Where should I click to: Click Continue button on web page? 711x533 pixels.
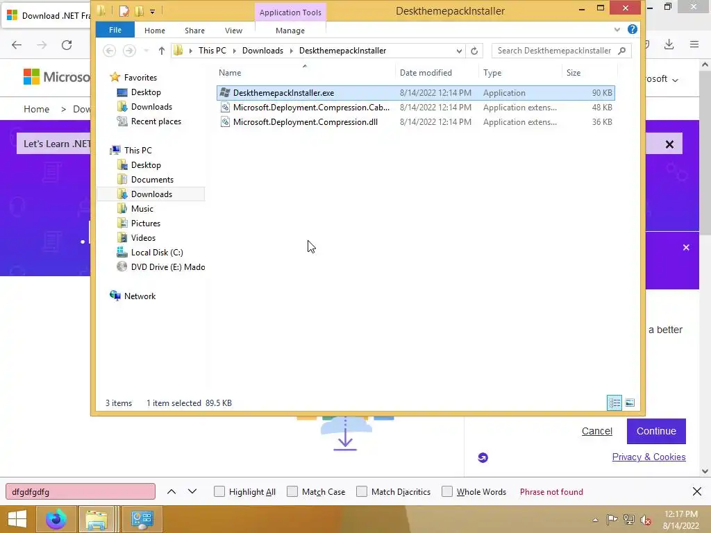coord(656,431)
